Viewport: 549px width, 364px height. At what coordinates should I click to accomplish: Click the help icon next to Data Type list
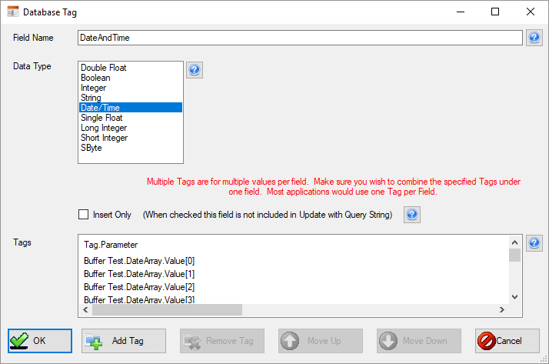(195, 70)
